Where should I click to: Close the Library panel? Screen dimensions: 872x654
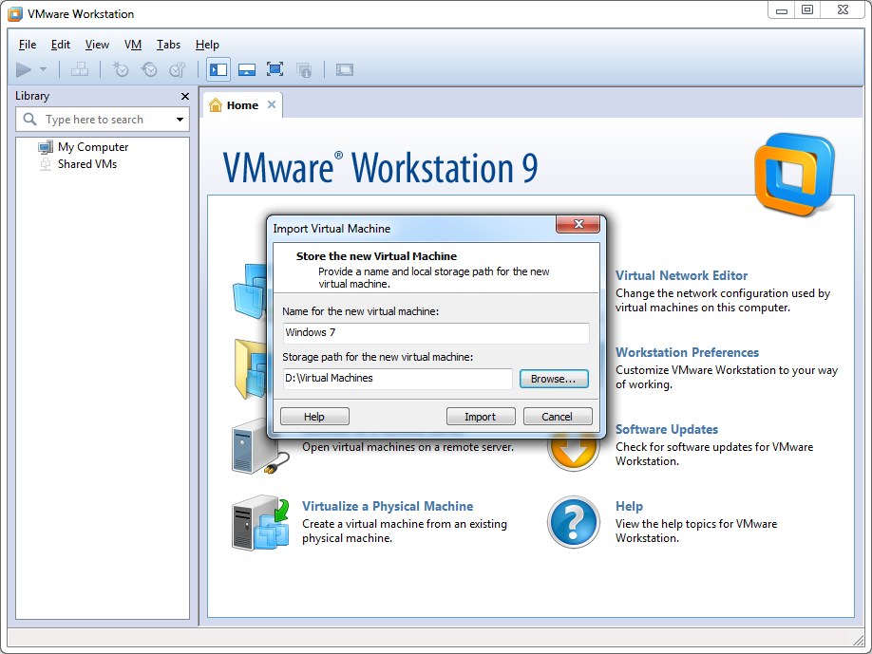coord(185,96)
